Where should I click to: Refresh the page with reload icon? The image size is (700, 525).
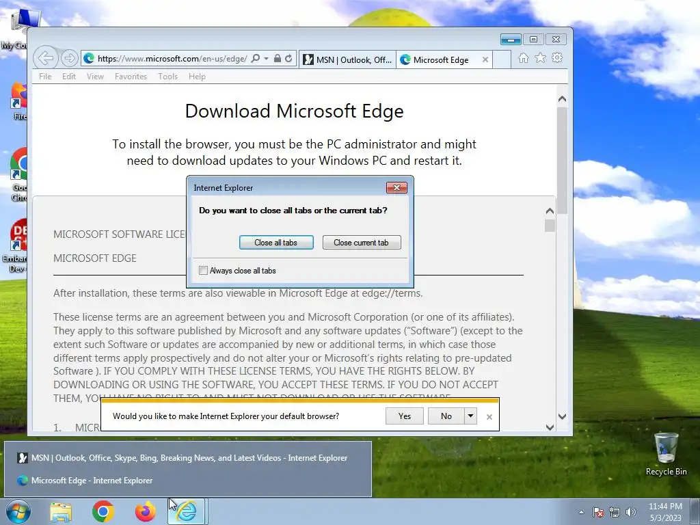pos(288,59)
